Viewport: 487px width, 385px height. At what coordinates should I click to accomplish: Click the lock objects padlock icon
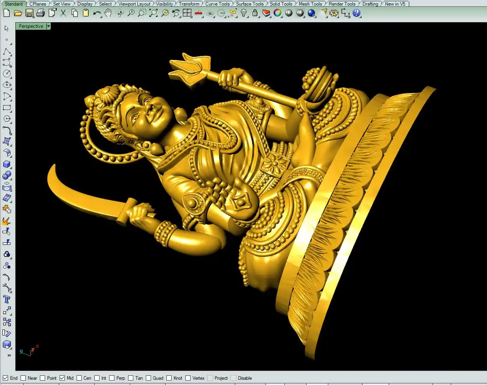(x=255, y=13)
